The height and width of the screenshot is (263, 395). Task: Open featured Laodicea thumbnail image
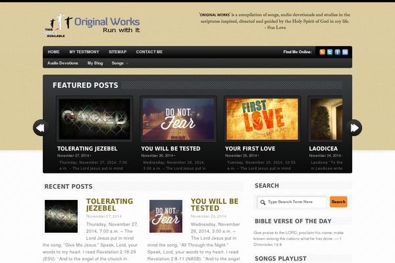[327, 119]
